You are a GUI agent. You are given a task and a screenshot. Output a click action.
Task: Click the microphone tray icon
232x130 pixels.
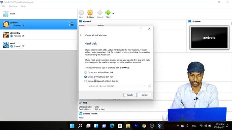[x=187, y=126]
